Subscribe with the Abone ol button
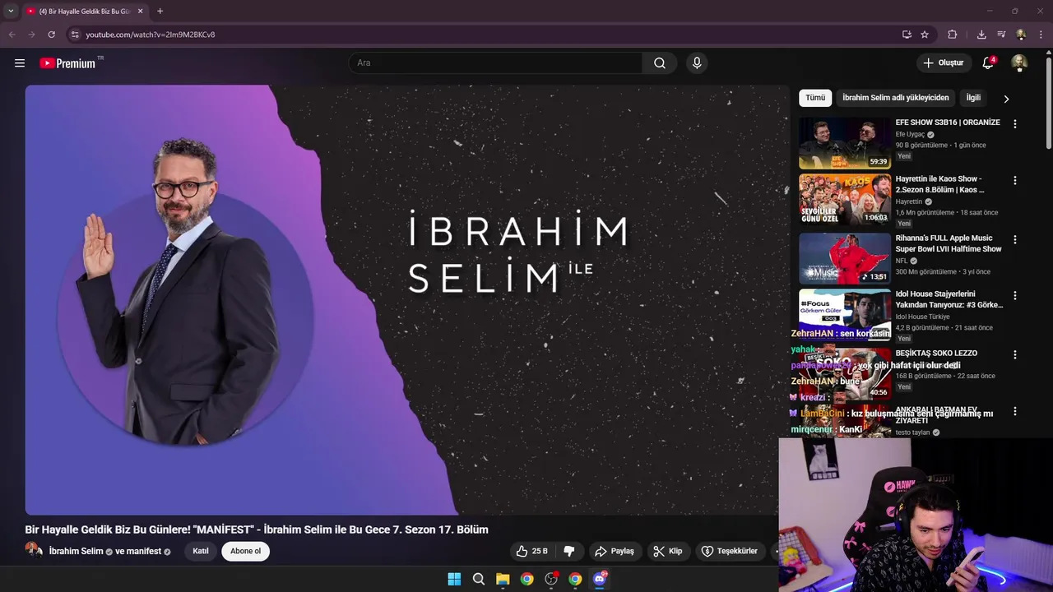Viewport: 1053px width, 592px height. click(245, 552)
